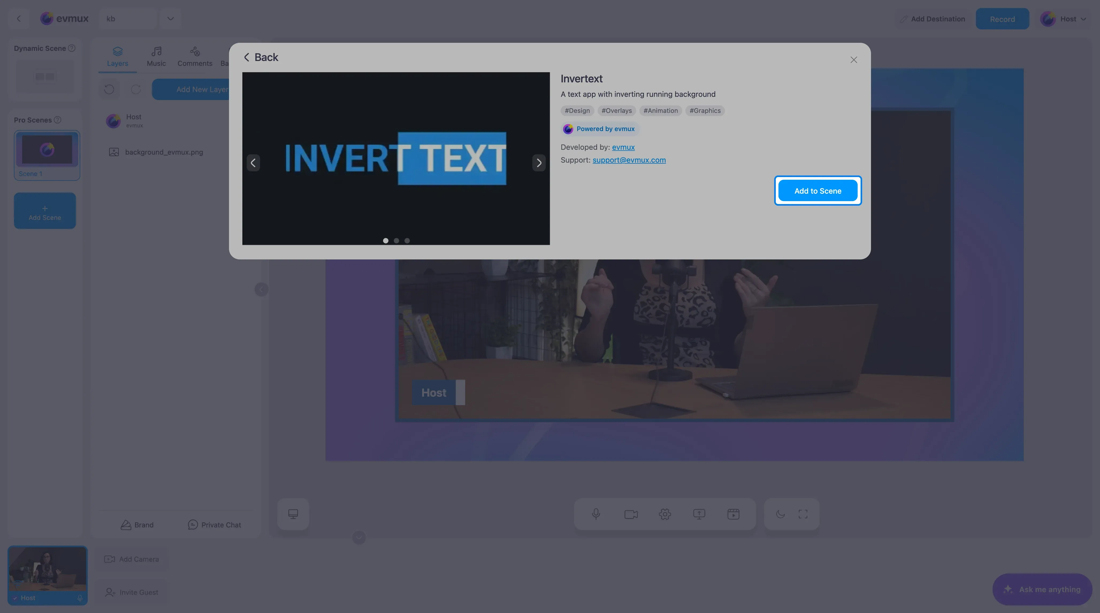The image size is (1100, 613).
Task: Click the #Overlays tag
Action: point(617,110)
